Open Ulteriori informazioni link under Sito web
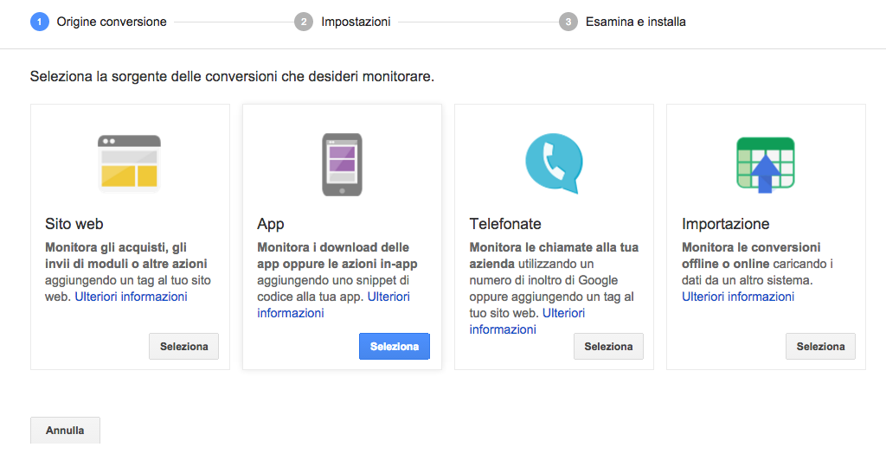 tap(132, 297)
